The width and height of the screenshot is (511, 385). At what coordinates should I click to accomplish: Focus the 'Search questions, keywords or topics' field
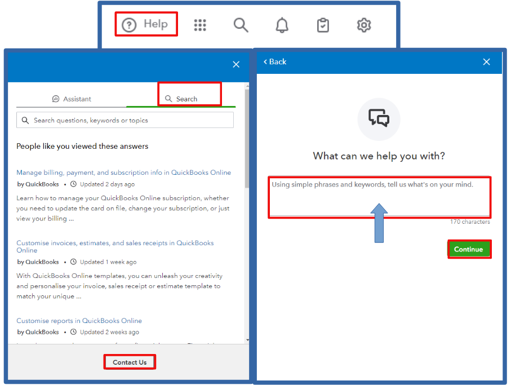[125, 120]
